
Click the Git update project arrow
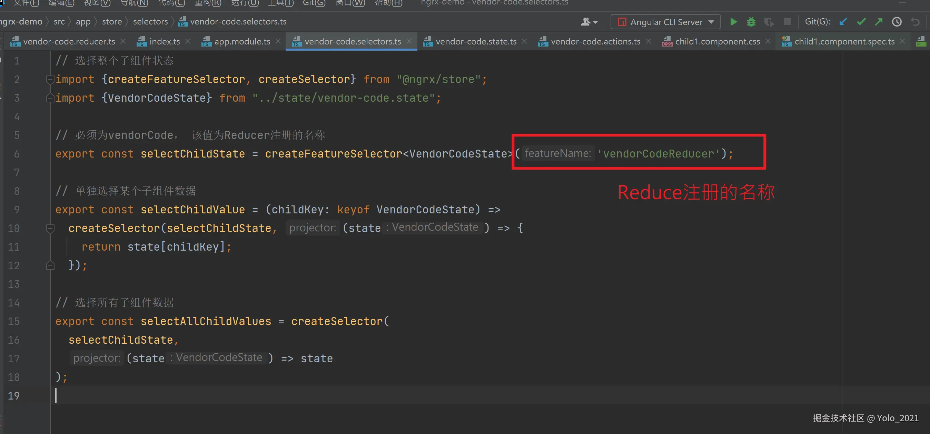coord(843,22)
